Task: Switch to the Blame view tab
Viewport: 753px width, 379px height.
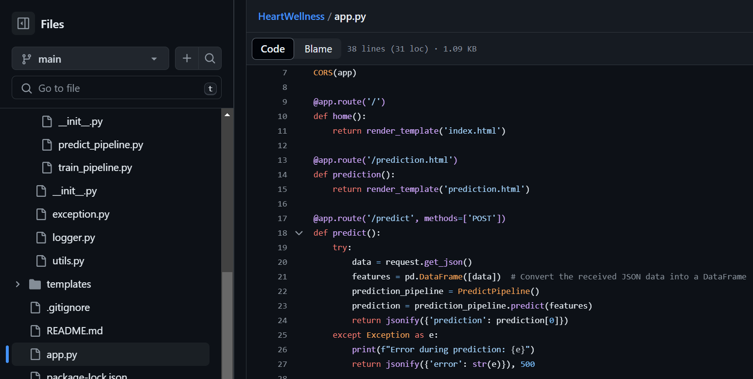Action: [x=318, y=49]
